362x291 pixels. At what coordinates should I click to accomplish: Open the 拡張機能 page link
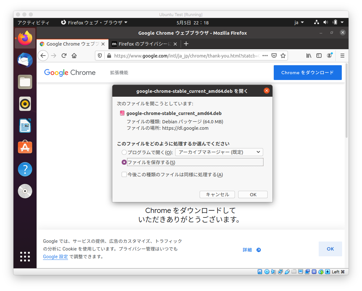[x=119, y=73]
